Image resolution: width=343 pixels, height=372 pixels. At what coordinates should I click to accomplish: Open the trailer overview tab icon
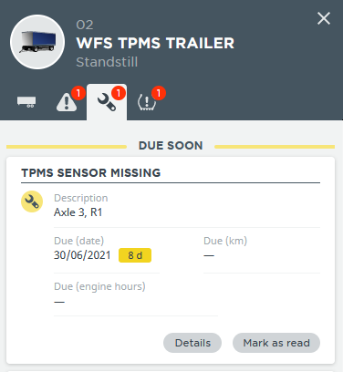click(x=26, y=102)
